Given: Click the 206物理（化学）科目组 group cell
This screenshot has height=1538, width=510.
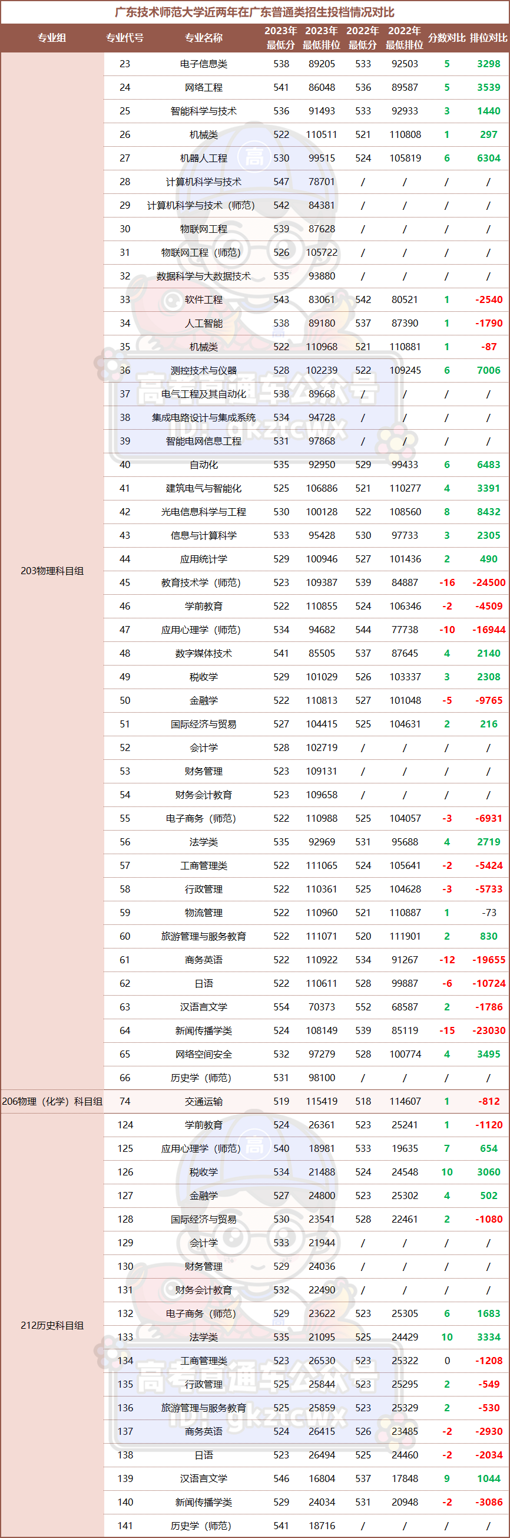Looking at the screenshot, I should 52,1101.
